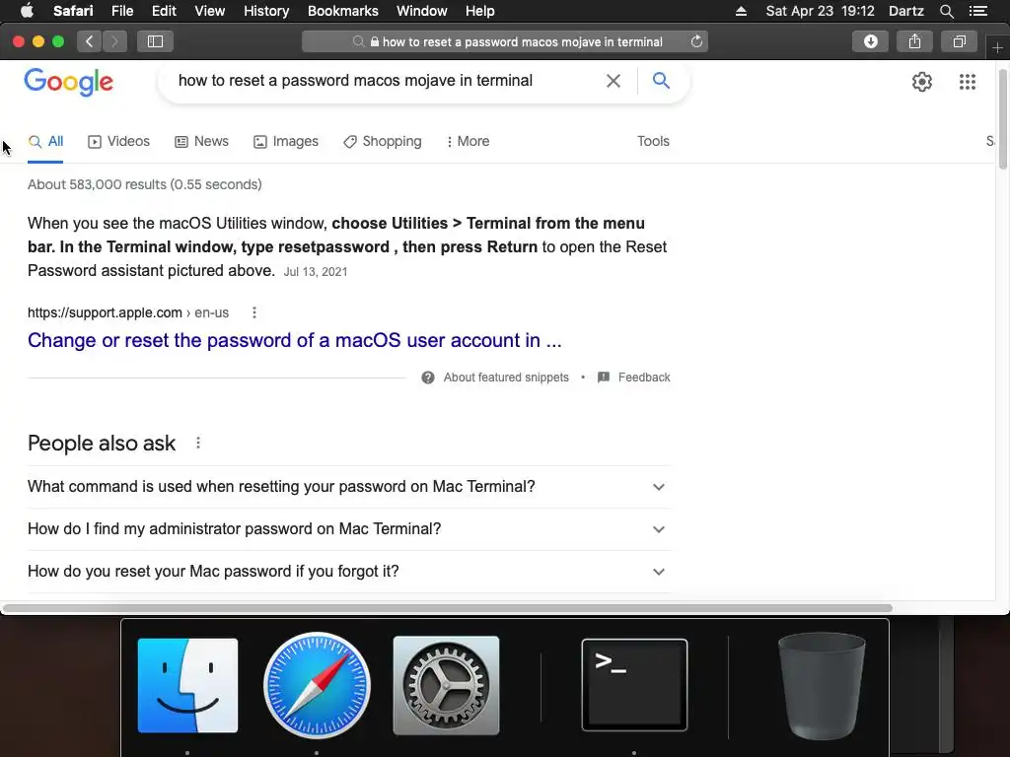Image resolution: width=1010 pixels, height=757 pixels.
Task: Open Finder from the Dock
Action: (x=187, y=685)
